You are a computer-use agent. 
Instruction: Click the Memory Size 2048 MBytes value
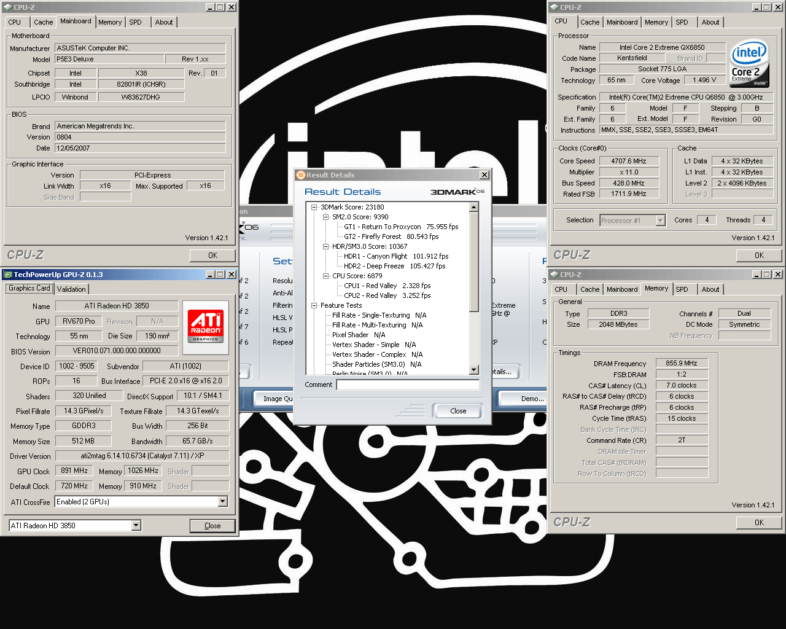click(618, 324)
